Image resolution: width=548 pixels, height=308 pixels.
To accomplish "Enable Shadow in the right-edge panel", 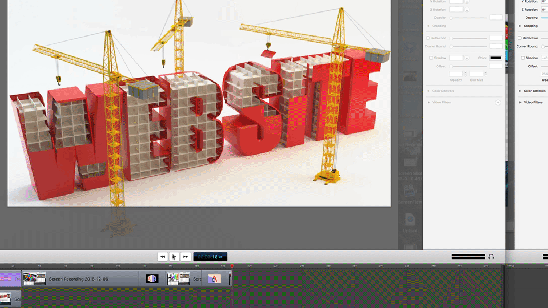I will [x=522, y=58].
